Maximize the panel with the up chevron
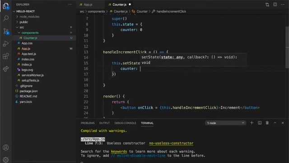Screen dimensions: 289x163 (275, 123)
